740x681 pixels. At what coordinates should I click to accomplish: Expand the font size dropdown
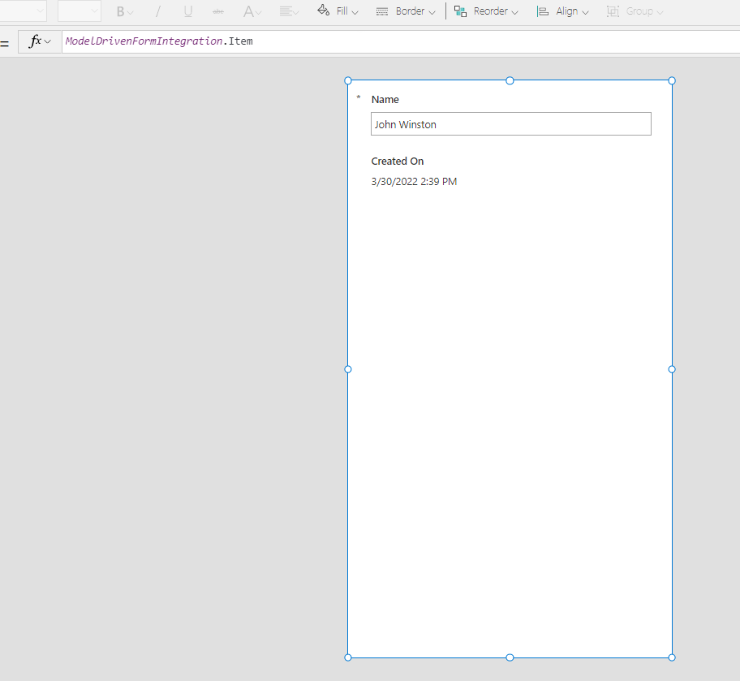pos(78,11)
